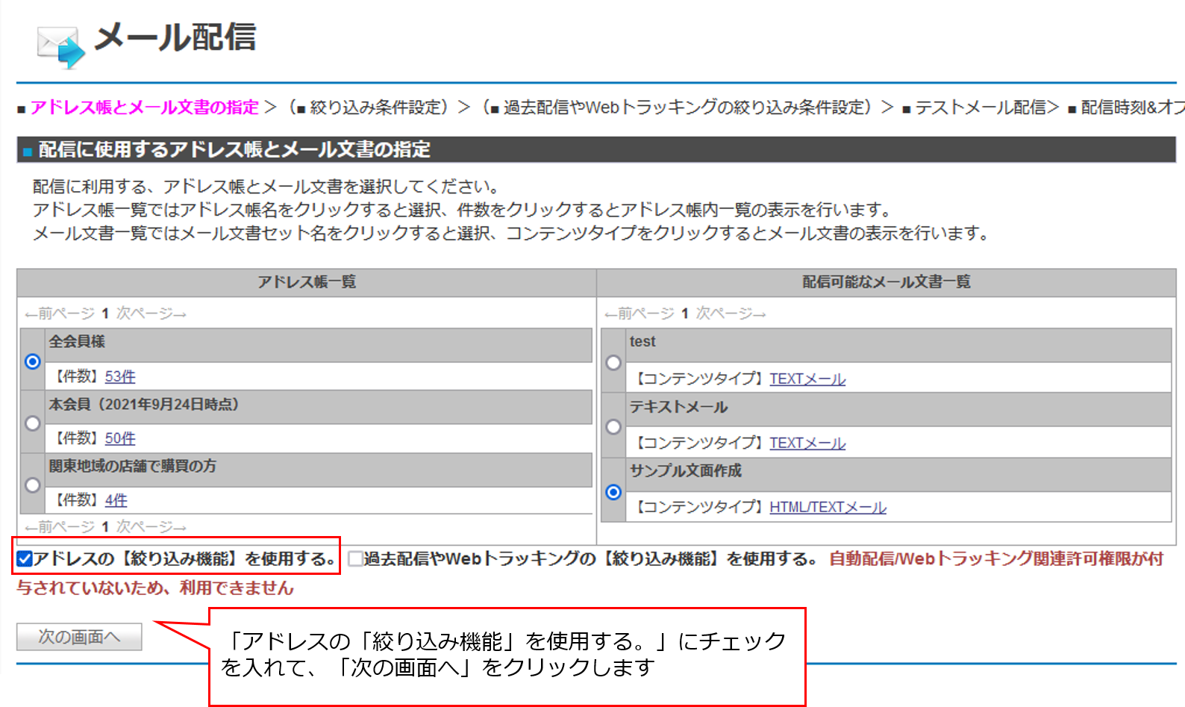This screenshot has width=1185, height=707.
Task: Open the 4件 address count link
Action: (116, 500)
